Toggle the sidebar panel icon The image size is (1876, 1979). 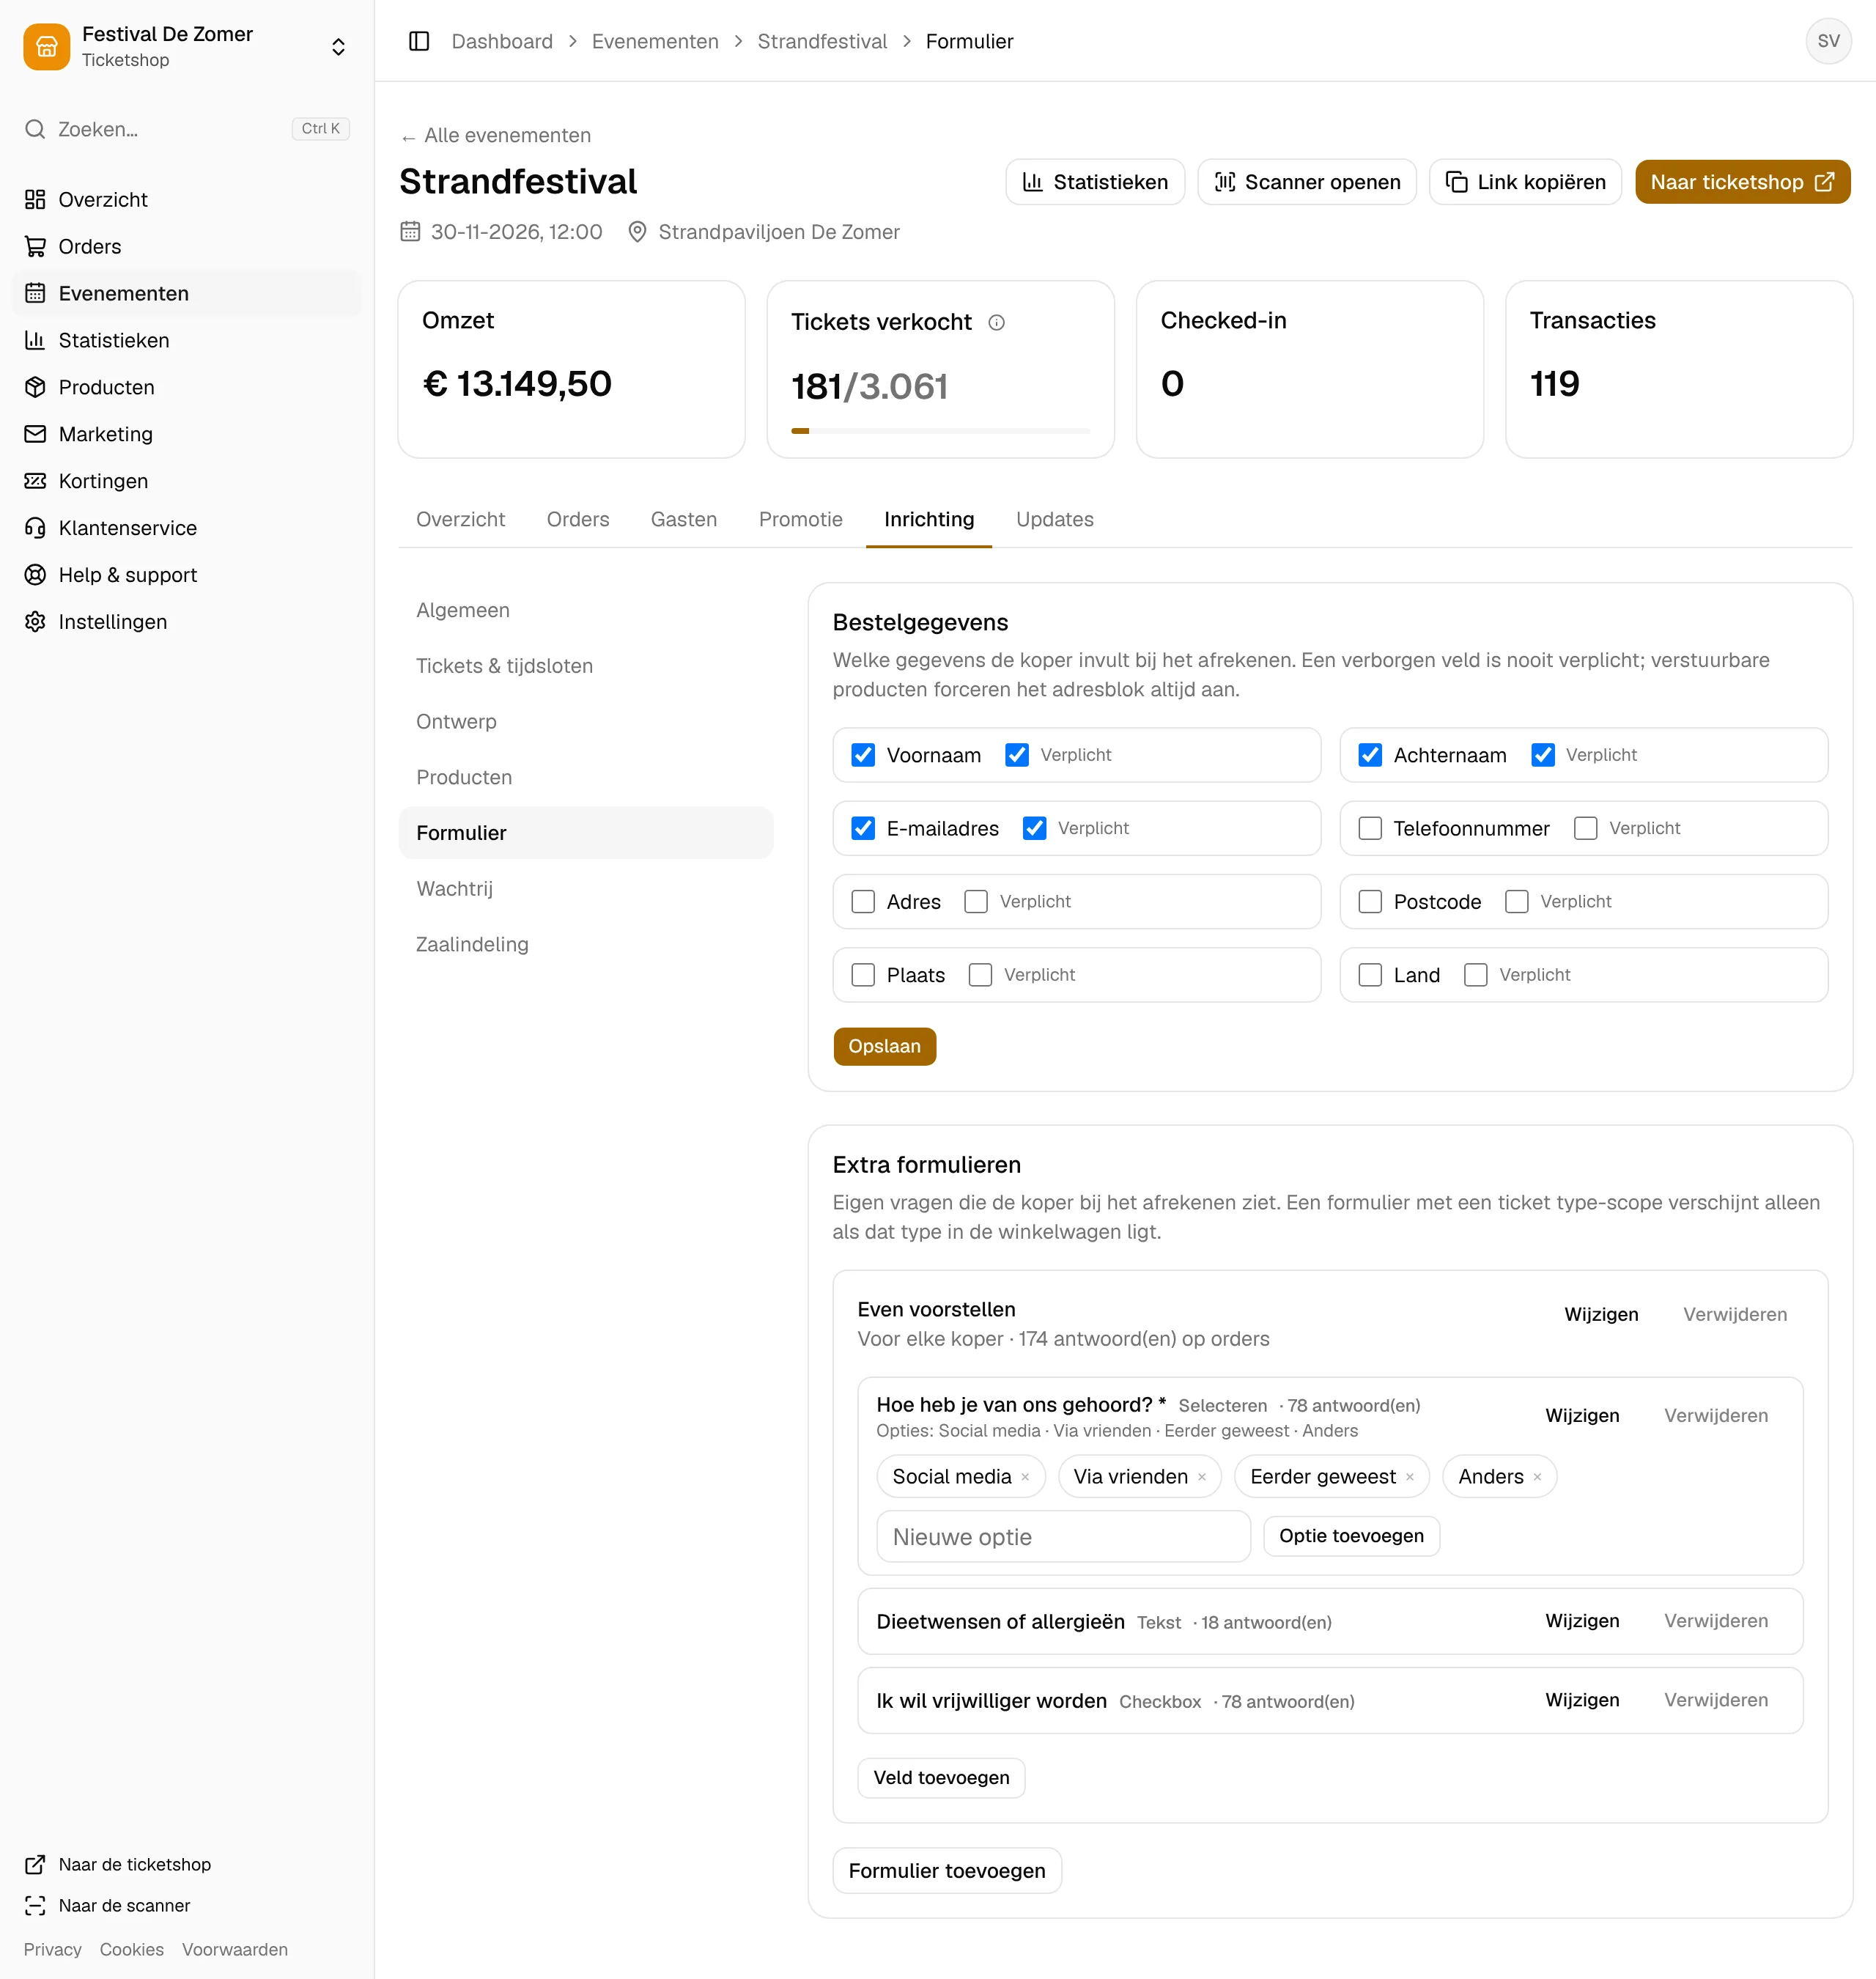click(419, 41)
